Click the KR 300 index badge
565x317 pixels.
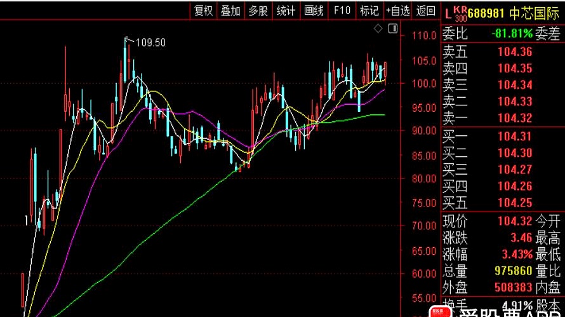(x=460, y=11)
